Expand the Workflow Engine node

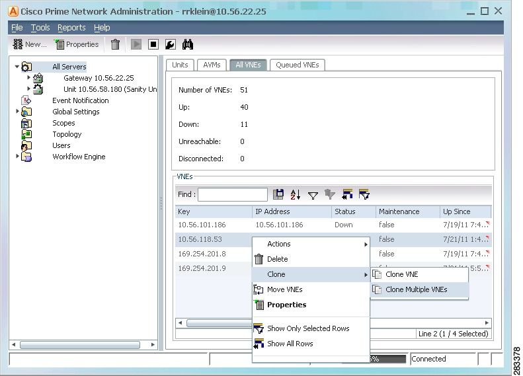coord(17,156)
